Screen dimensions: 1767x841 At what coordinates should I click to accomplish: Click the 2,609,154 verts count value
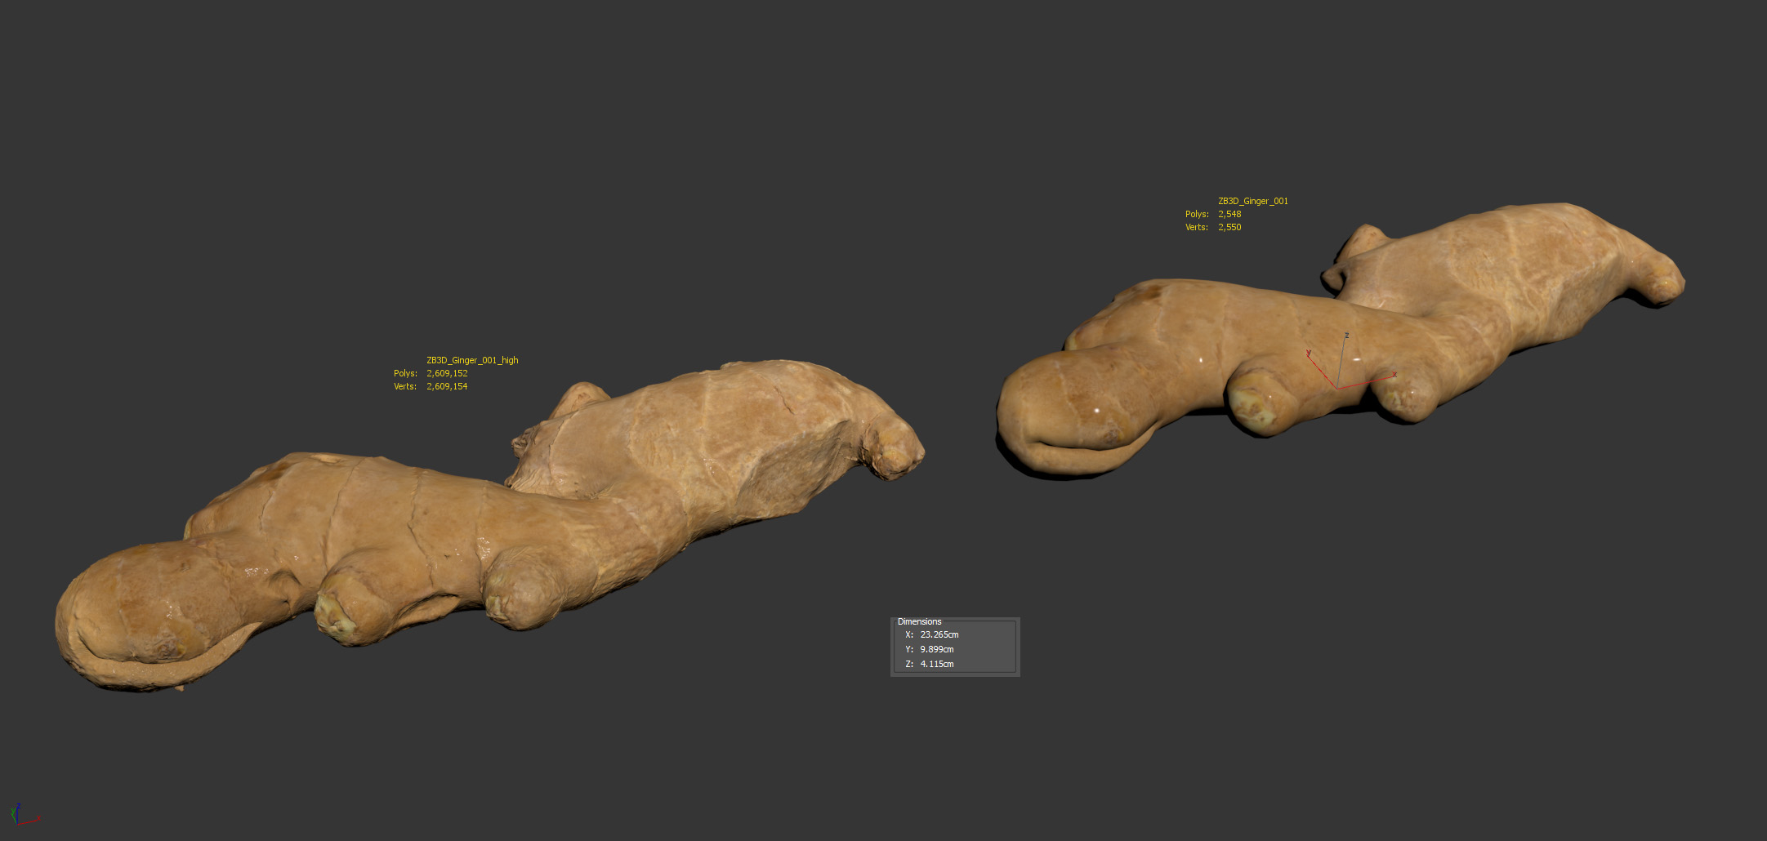tap(447, 386)
